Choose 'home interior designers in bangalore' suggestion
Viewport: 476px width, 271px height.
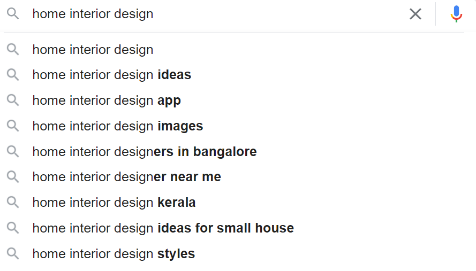click(144, 152)
